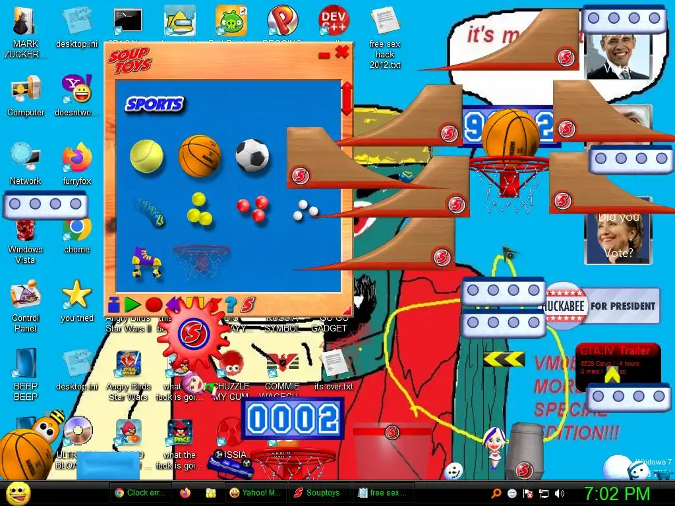675x506 pixels.
Task: Click the blue weight icon in Soup Toys toolbar
Action: 113,304
